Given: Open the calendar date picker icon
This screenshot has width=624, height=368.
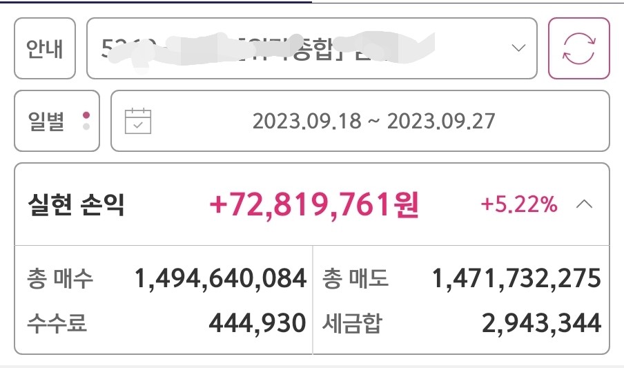Looking at the screenshot, I should (x=137, y=121).
